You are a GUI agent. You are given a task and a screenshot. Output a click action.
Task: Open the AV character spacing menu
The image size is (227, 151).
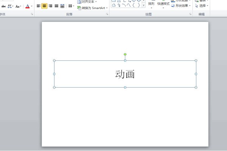point(10,6)
